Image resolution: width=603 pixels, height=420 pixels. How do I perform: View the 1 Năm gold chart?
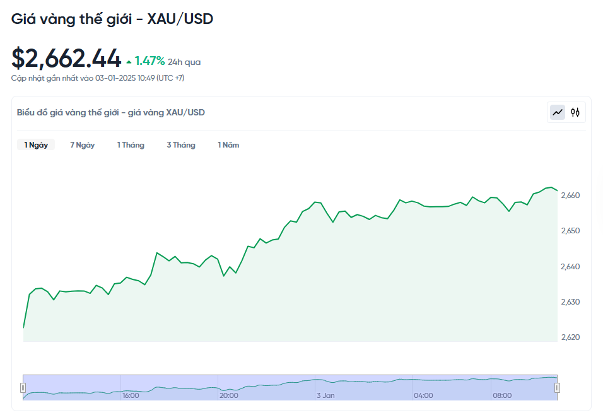228,145
